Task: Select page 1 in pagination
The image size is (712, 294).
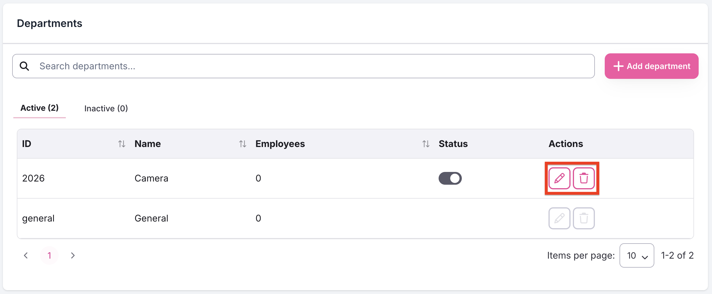Action: point(49,255)
